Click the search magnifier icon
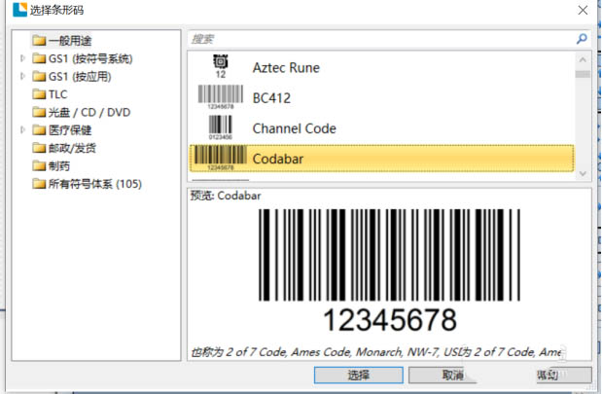Image resolution: width=602 pixels, height=394 pixels. click(x=582, y=38)
